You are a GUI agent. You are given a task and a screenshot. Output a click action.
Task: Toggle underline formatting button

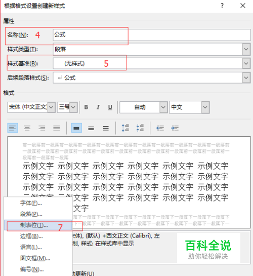coord(110,107)
